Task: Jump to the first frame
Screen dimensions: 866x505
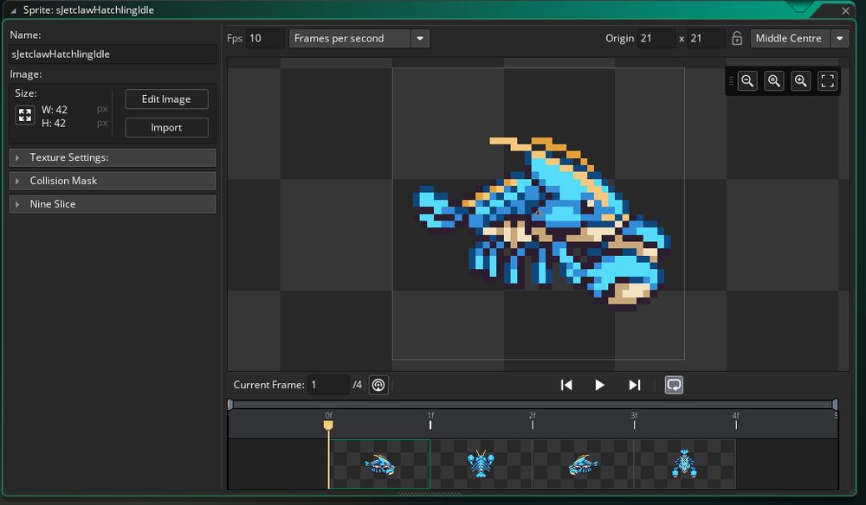Action: click(x=566, y=385)
